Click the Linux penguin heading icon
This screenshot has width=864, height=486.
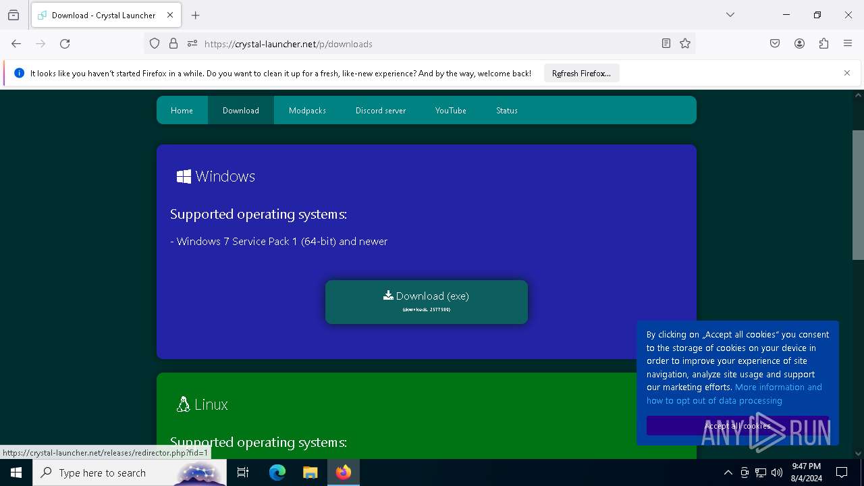pyautogui.click(x=183, y=404)
